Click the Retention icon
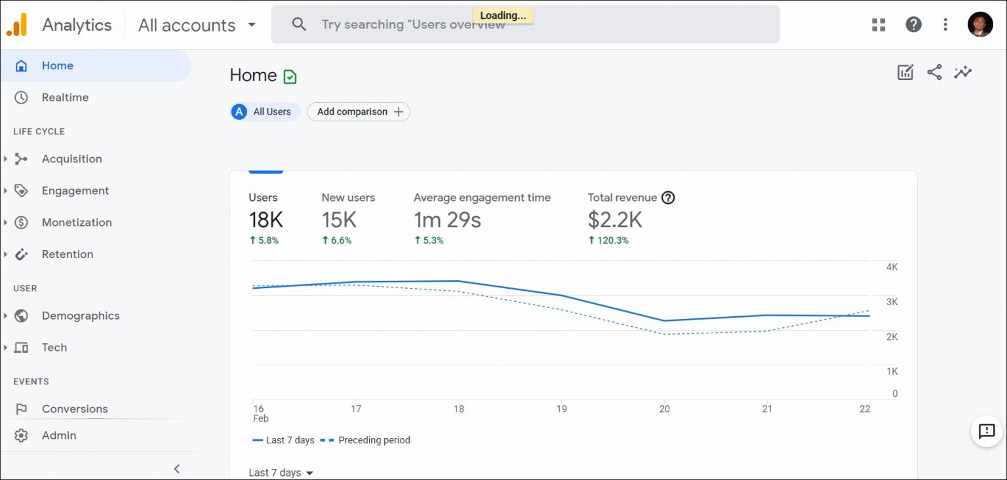This screenshot has height=480, width=1007. pyautogui.click(x=20, y=254)
